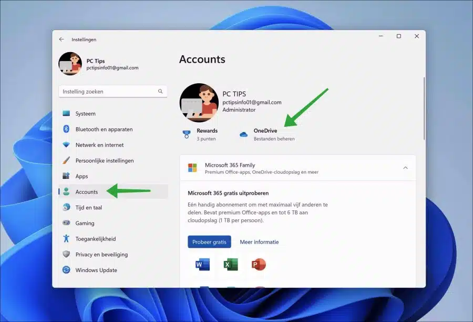This screenshot has width=473, height=322.
Task: Open Systeem settings
Action: pyautogui.click(x=113, y=114)
